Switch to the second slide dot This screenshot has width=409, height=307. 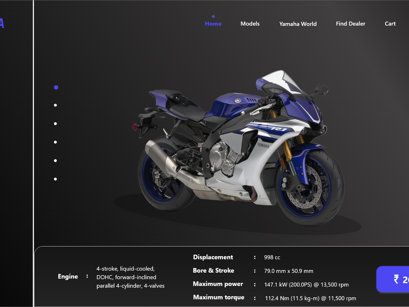click(55, 105)
